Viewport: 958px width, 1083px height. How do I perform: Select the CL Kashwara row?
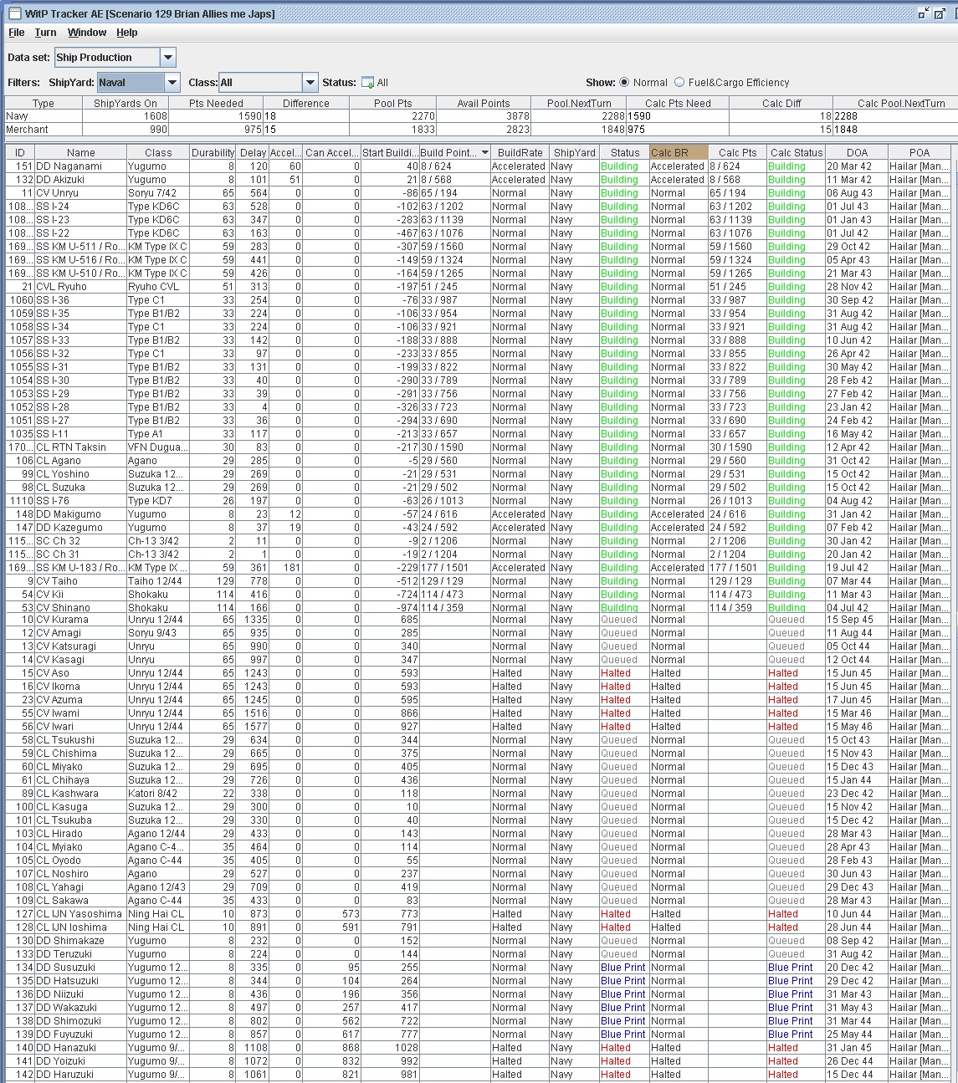(x=479, y=794)
